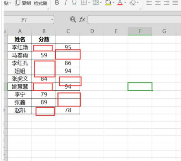
Task: Open the table style dropdown arrow
Action: coord(101,2)
